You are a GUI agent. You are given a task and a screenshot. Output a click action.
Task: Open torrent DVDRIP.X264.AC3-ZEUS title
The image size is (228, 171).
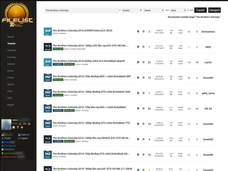point(83,31)
